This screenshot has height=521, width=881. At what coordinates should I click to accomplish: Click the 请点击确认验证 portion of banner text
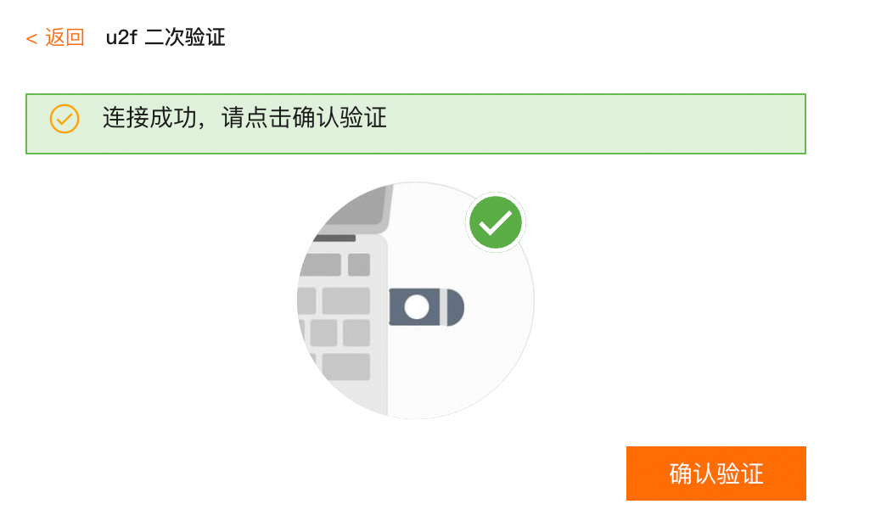pos(304,118)
